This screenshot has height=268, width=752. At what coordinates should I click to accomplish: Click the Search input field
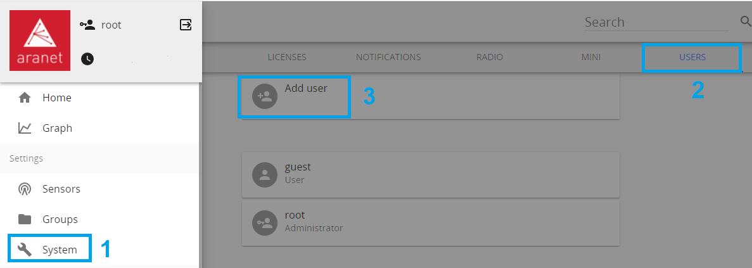pos(656,22)
